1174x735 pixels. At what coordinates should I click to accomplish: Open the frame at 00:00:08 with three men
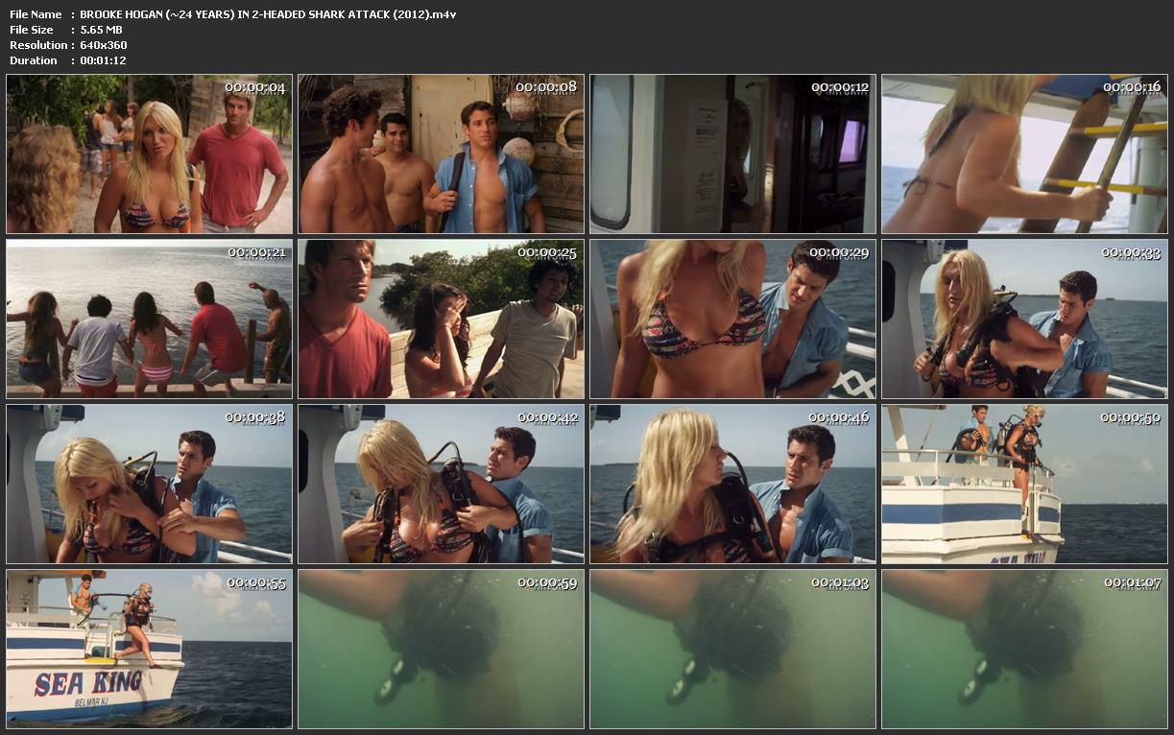click(x=441, y=154)
